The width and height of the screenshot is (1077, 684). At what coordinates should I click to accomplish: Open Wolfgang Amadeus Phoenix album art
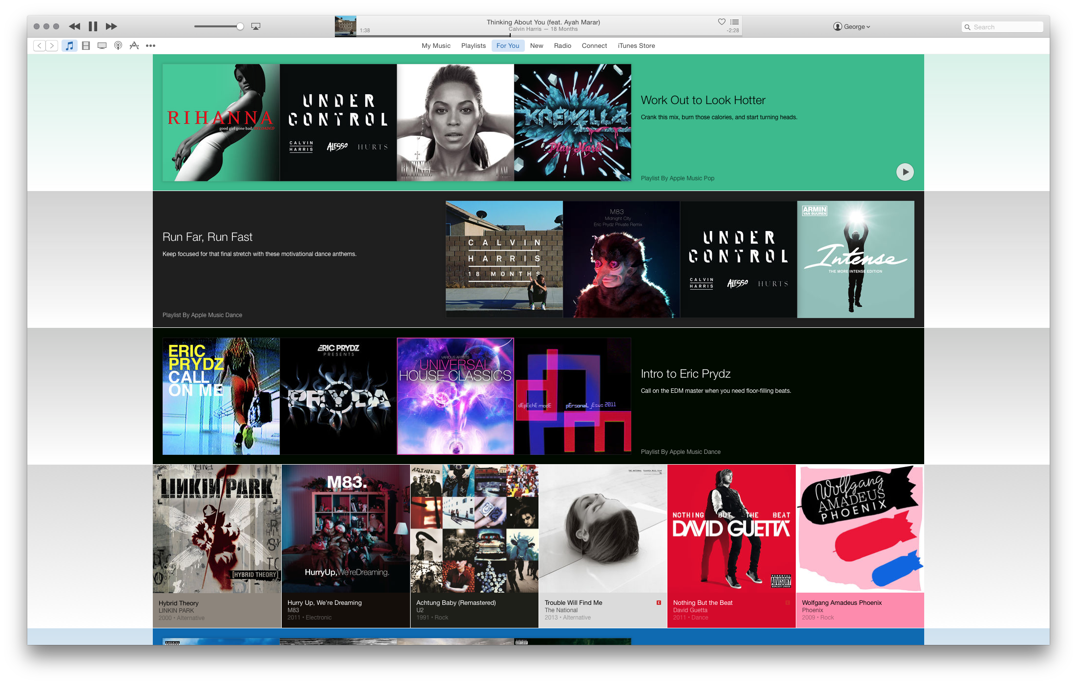(x=860, y=529)
